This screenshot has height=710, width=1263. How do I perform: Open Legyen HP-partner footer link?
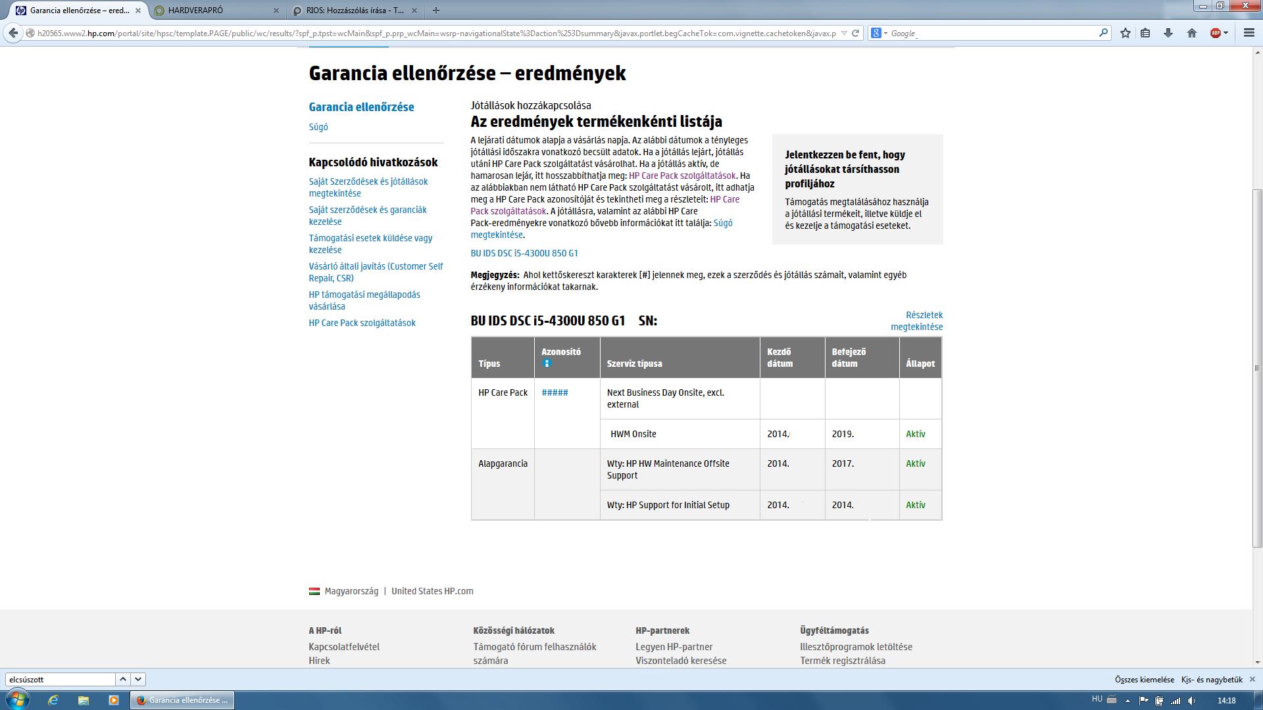(x=674, y=647)
